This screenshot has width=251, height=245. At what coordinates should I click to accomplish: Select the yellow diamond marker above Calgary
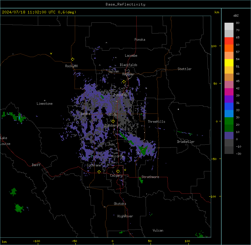coord(118,171)
